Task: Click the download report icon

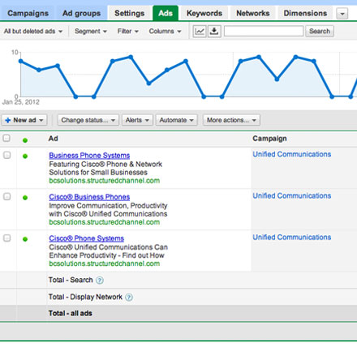Action: pos(214,32)
